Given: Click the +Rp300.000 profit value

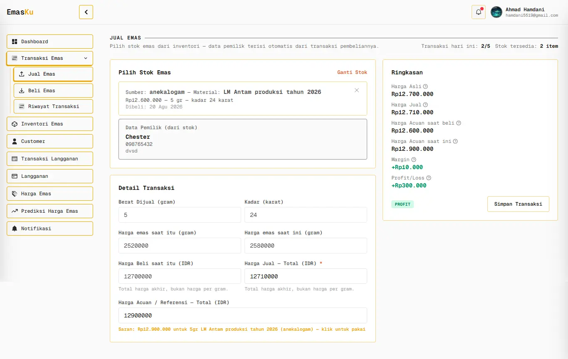Looking at the screenshot, I should click(x=409, y=185).
